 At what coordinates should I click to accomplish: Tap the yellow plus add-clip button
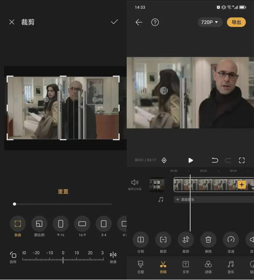pyautogui.click(x=242, y=184)
